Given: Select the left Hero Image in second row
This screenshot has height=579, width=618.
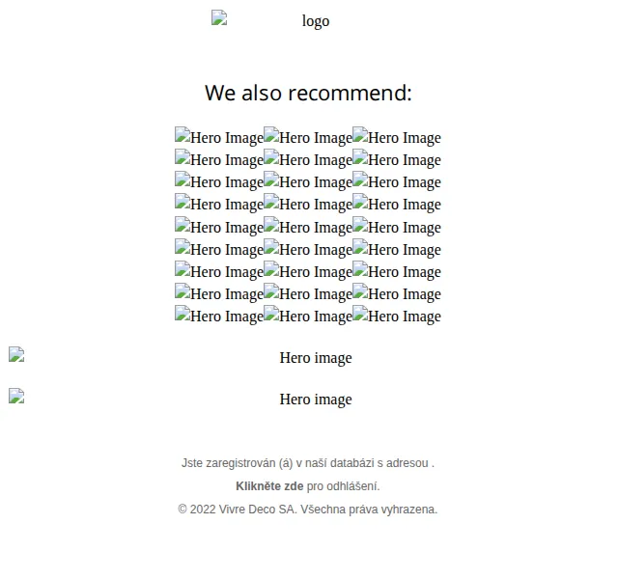Looking at the screenshot, I should tap(219, 159).
